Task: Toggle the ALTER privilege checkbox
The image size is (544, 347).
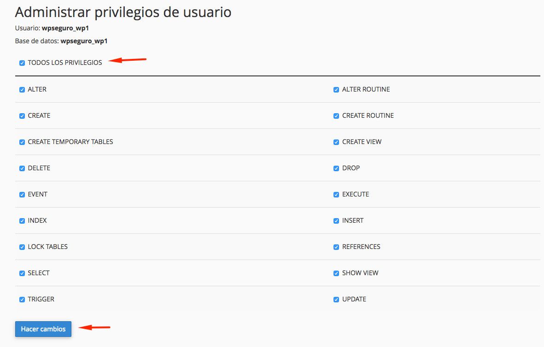Action: (22, 90)
